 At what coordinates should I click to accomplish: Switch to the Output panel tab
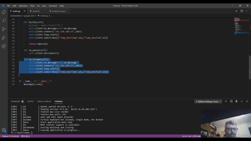coord(31,101)
